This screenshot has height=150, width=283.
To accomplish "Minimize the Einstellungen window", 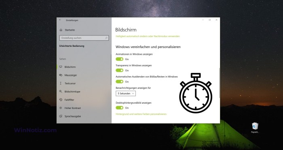I will click(x=203, y=20).
